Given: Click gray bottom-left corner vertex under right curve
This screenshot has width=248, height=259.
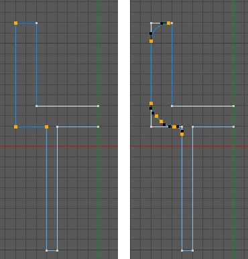Looking at the screenshot, I should (151, 126).
